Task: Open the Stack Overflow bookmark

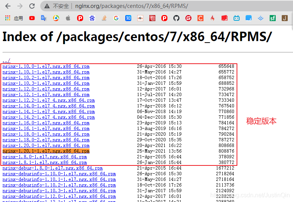Action: [x=104, y=18]
